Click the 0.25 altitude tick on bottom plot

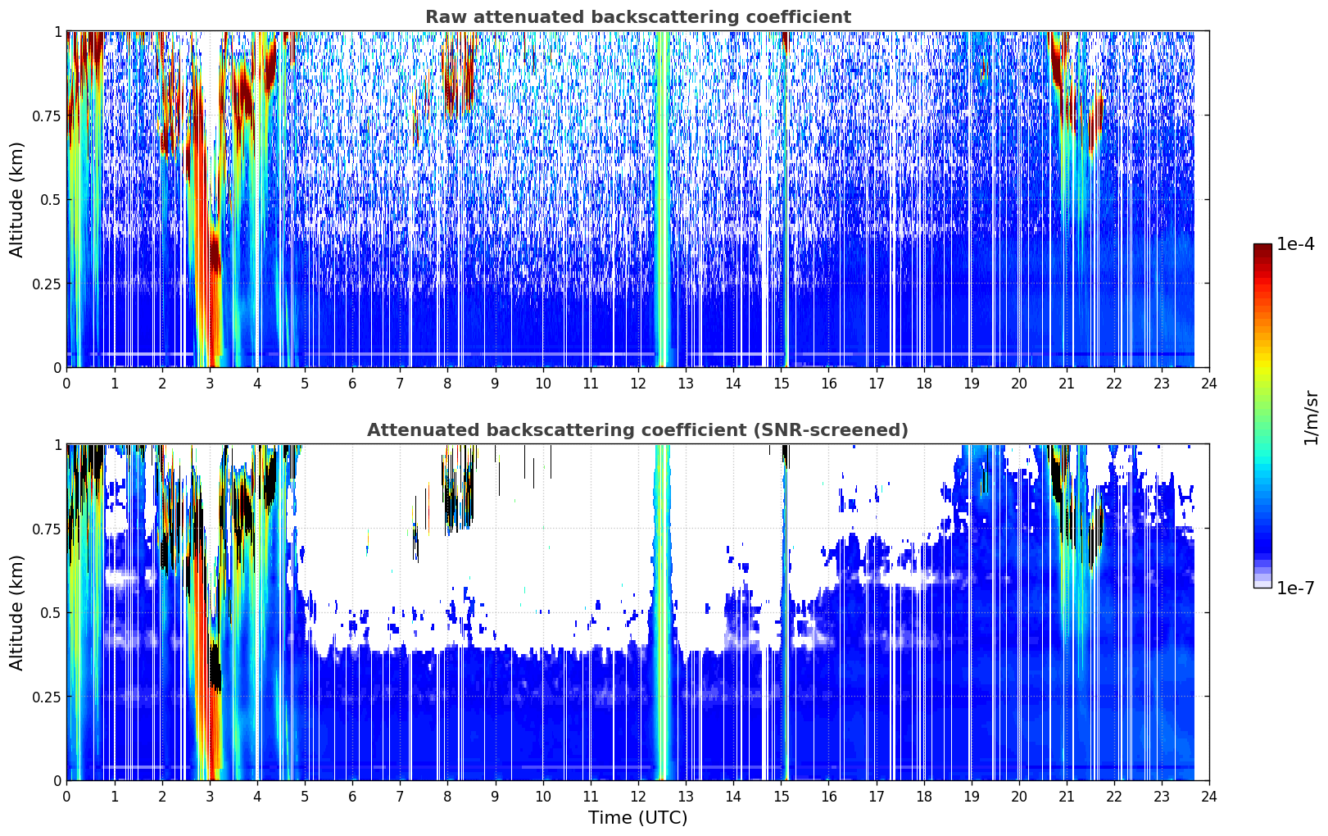[x=47, y=697]
